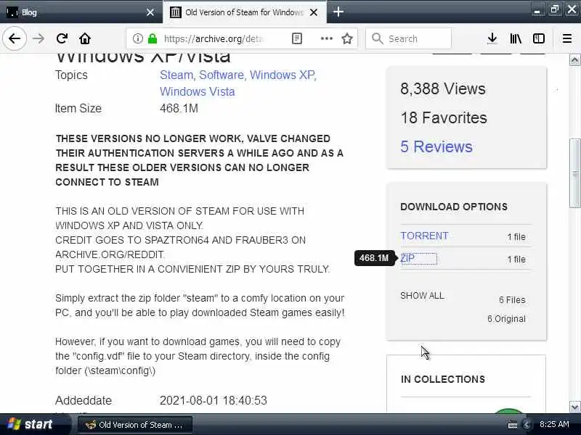
Task: Click the green padlock security icon
Action: click(153, 38)
